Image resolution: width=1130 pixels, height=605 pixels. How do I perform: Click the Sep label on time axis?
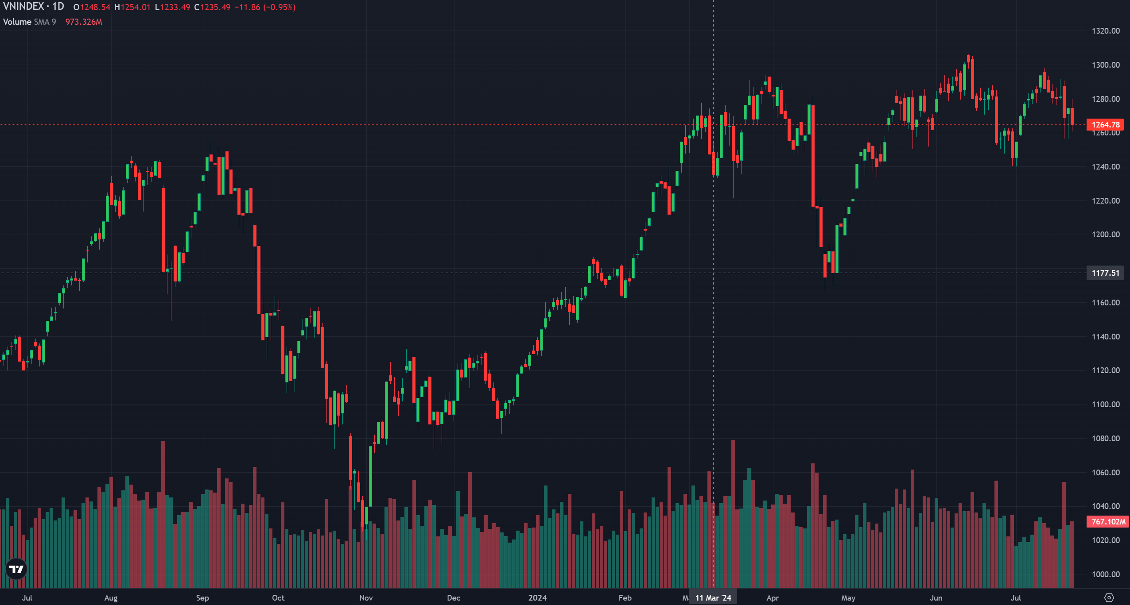coord(202,597)
